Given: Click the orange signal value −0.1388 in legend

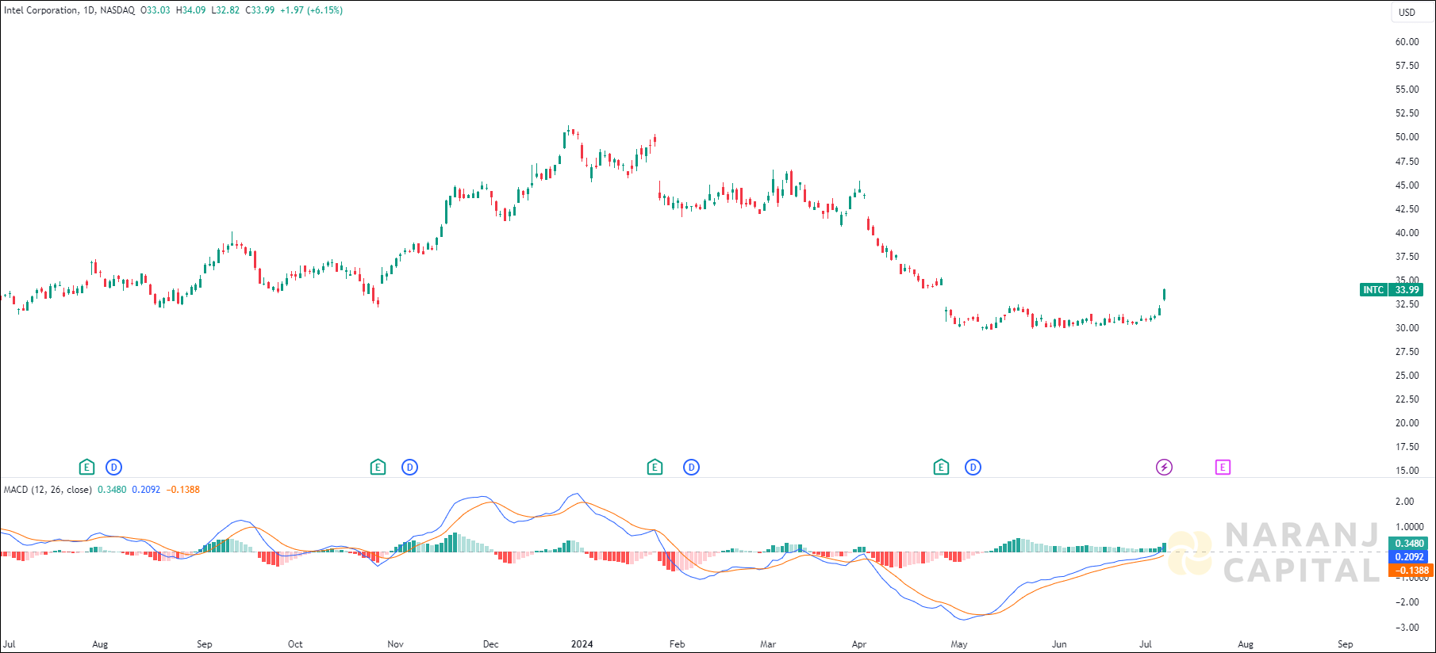Looking at the screenshot, I should point(182,490).
